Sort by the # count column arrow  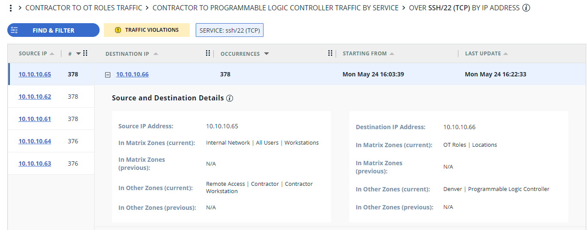(x=78, y=54)
